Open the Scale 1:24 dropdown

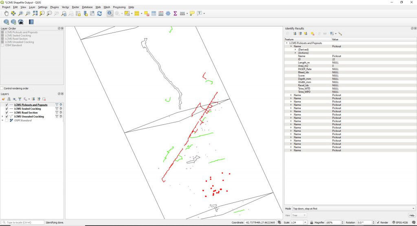pos(305,223)
